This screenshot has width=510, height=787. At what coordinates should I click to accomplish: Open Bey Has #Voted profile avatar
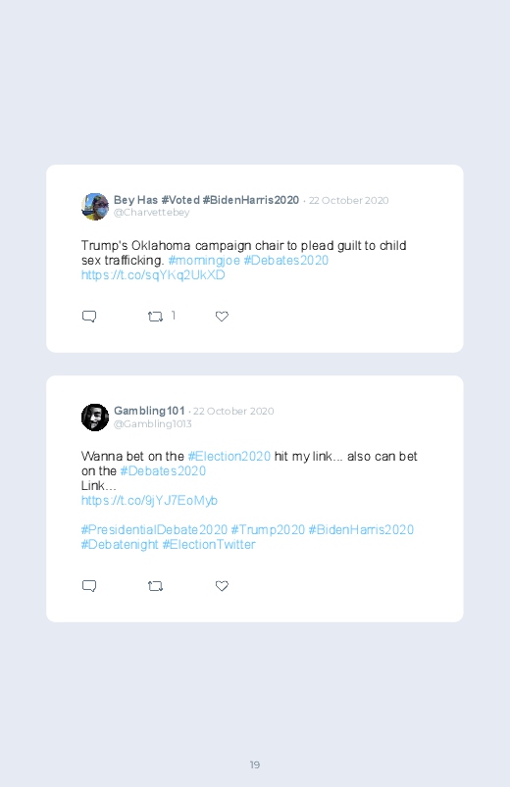tap(95, 206)
